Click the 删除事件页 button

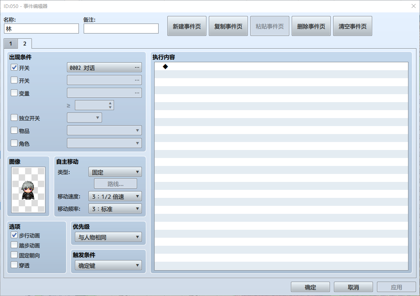[x=311, y=26]
